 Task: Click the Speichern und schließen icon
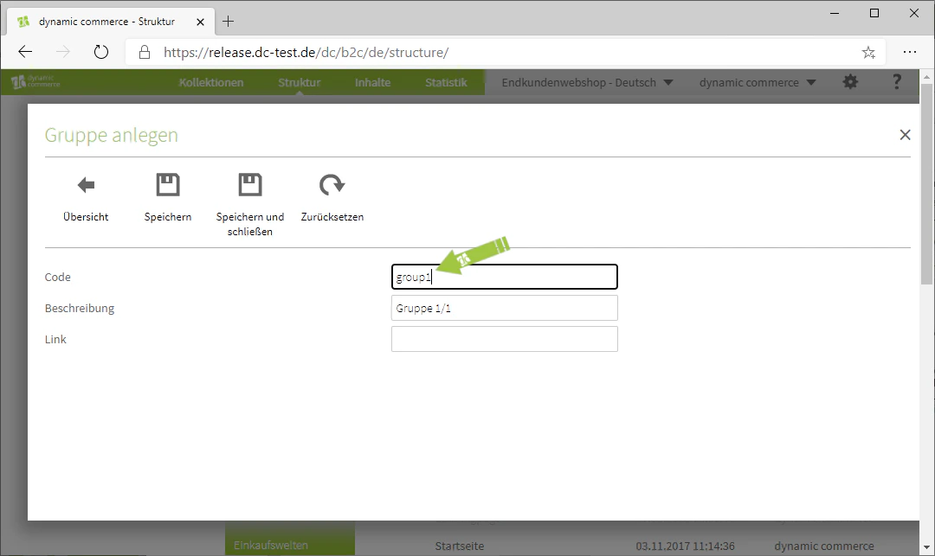[250, 184]
